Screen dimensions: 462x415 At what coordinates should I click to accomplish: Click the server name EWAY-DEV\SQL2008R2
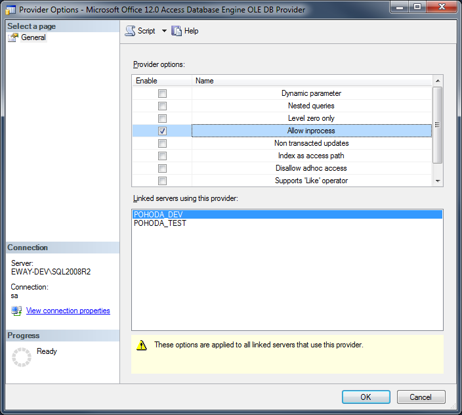51,272
